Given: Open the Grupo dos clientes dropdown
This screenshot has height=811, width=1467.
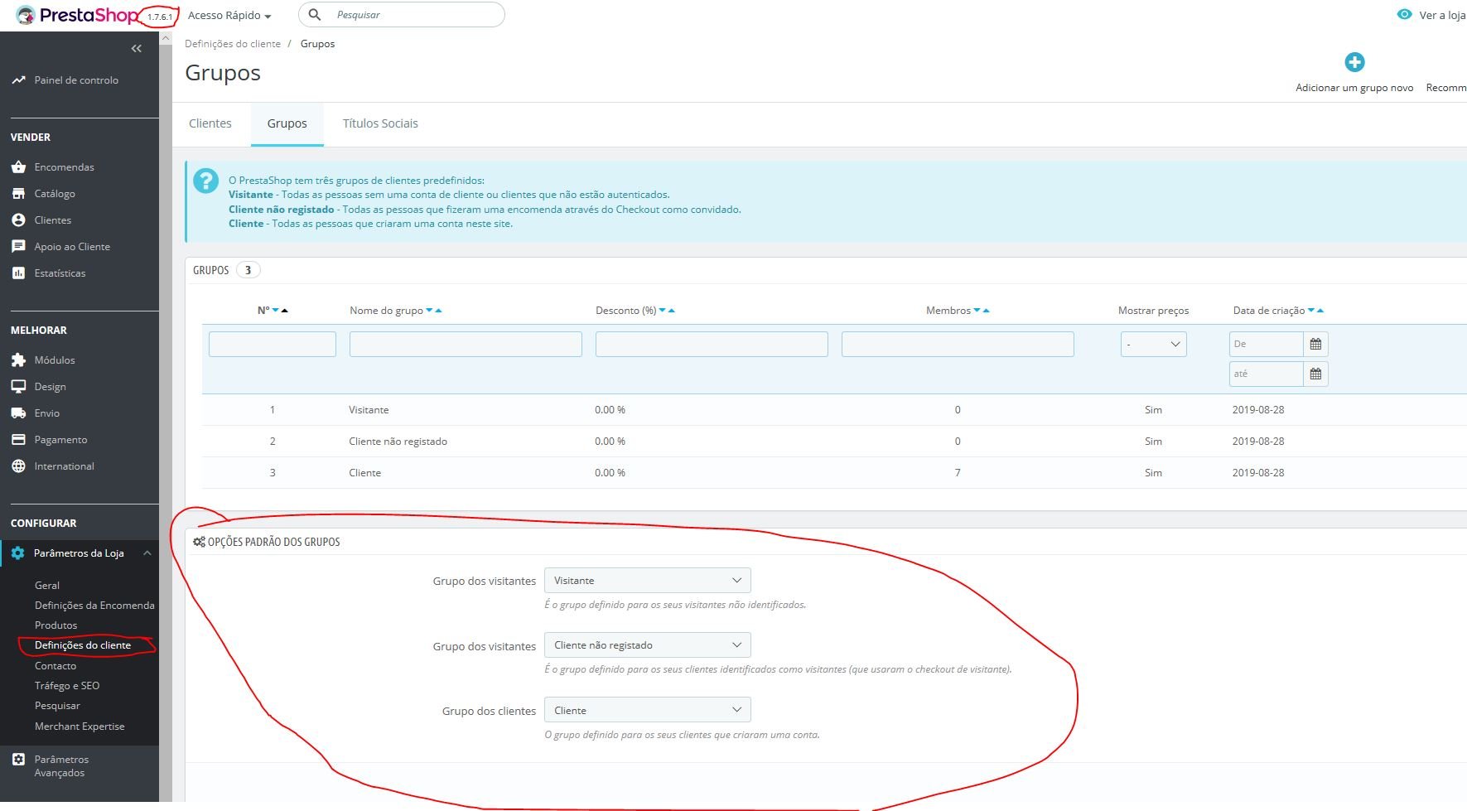Looking at the screenshot, I should (x=647, y=710).
